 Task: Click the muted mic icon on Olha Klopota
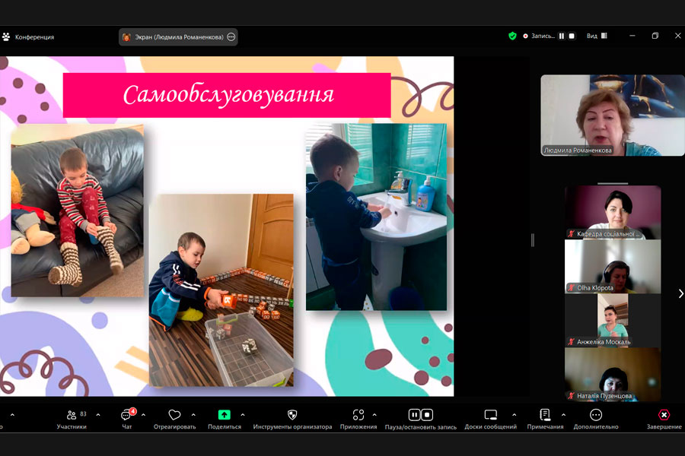pos(571,287)
